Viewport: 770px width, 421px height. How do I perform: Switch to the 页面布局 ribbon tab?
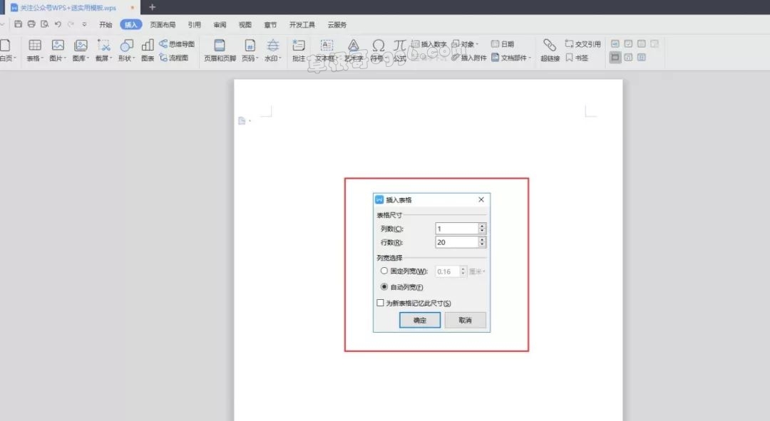[x=163, y=25]
